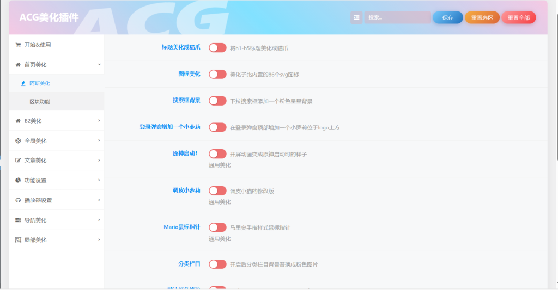The image size is (558, 290).
Task: Click the blue icon beside 阿斯美化
Action: 23,83
